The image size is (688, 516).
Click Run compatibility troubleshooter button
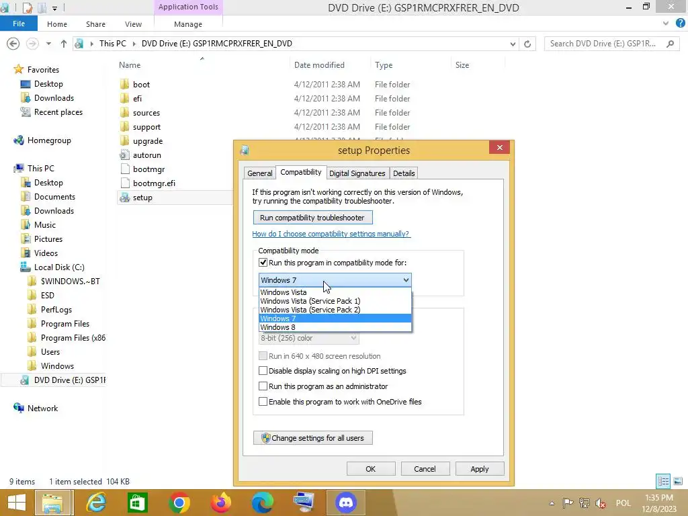coord(312,218)
